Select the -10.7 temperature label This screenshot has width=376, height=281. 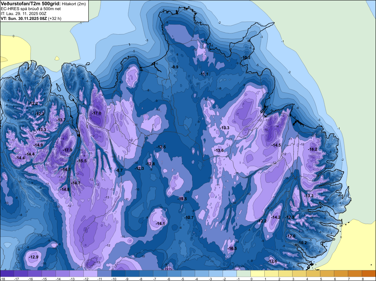189,218
